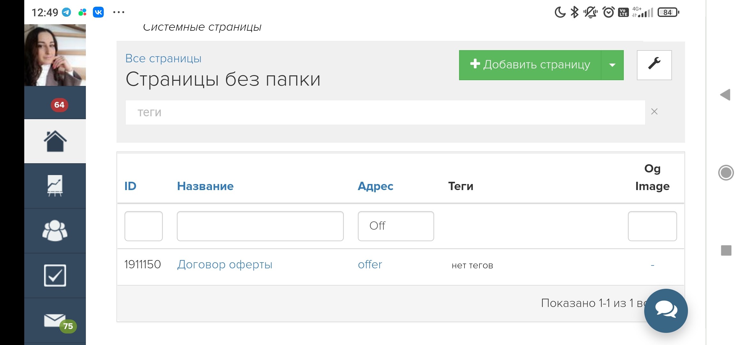Expand the Добавить страницу dropdown arrow
The image size is (747, 345).
pos(612,65)
